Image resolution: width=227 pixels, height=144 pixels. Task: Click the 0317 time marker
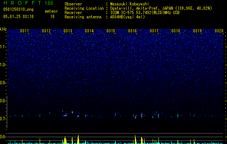pos(154,31)
